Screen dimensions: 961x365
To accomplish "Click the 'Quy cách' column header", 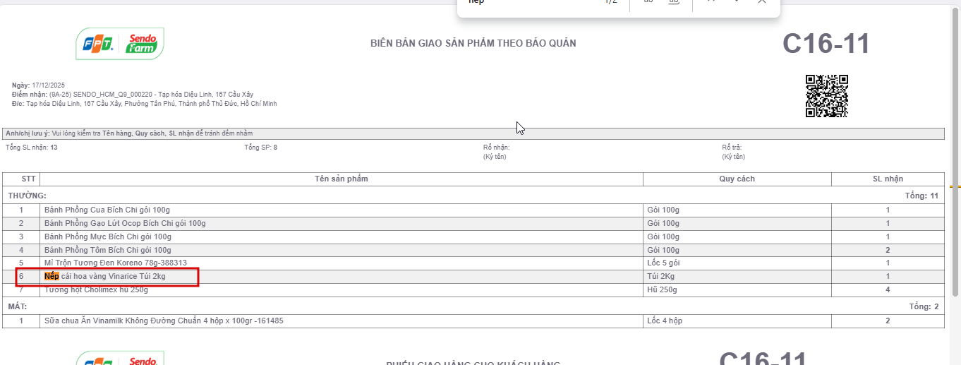I will (x=737, y=179).
